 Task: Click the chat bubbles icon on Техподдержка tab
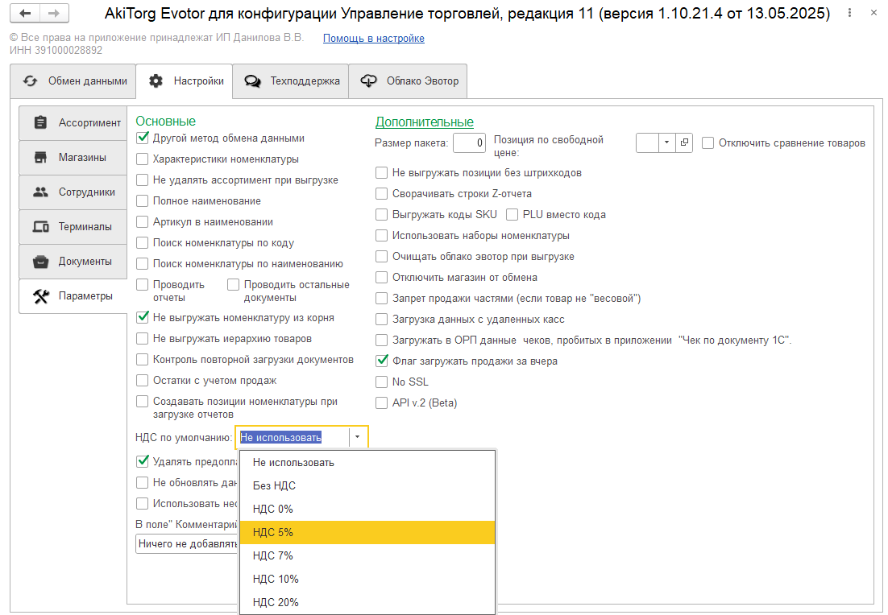click(x=252, y=81)
